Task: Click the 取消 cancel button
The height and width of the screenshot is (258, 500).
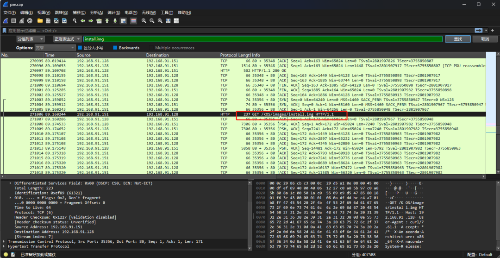Action: coord(485,39)
